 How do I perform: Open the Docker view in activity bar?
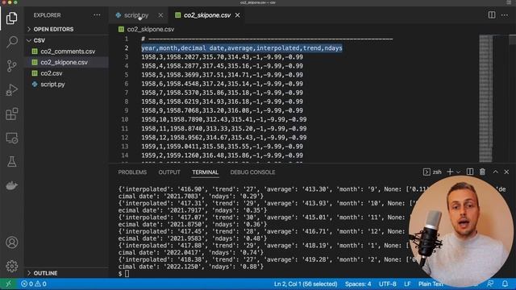(x=12, y=185)
